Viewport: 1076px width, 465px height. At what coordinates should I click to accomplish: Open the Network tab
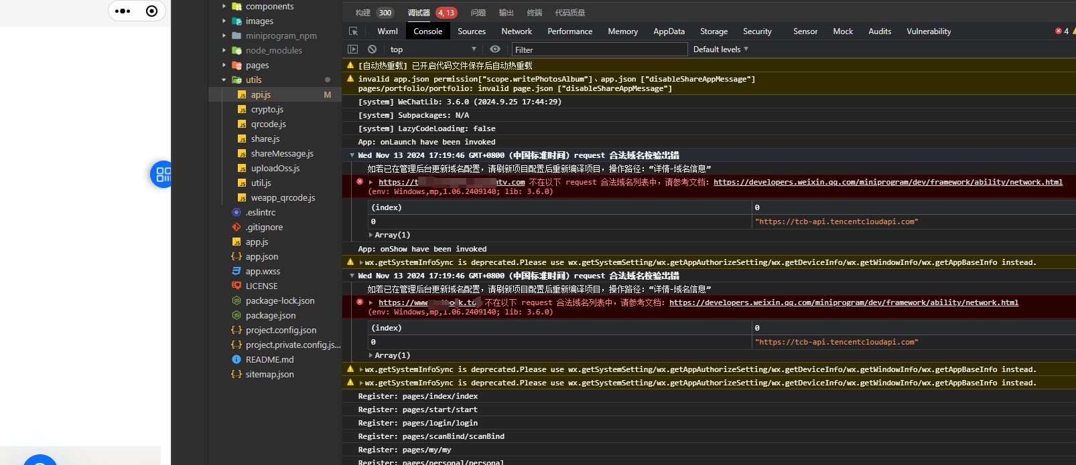pos(517,31)
